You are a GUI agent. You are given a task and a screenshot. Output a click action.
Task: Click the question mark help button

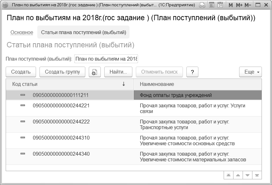point(192,72)
